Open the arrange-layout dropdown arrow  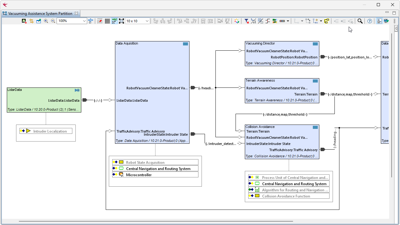pyautogui.click(x=321, y=21)
